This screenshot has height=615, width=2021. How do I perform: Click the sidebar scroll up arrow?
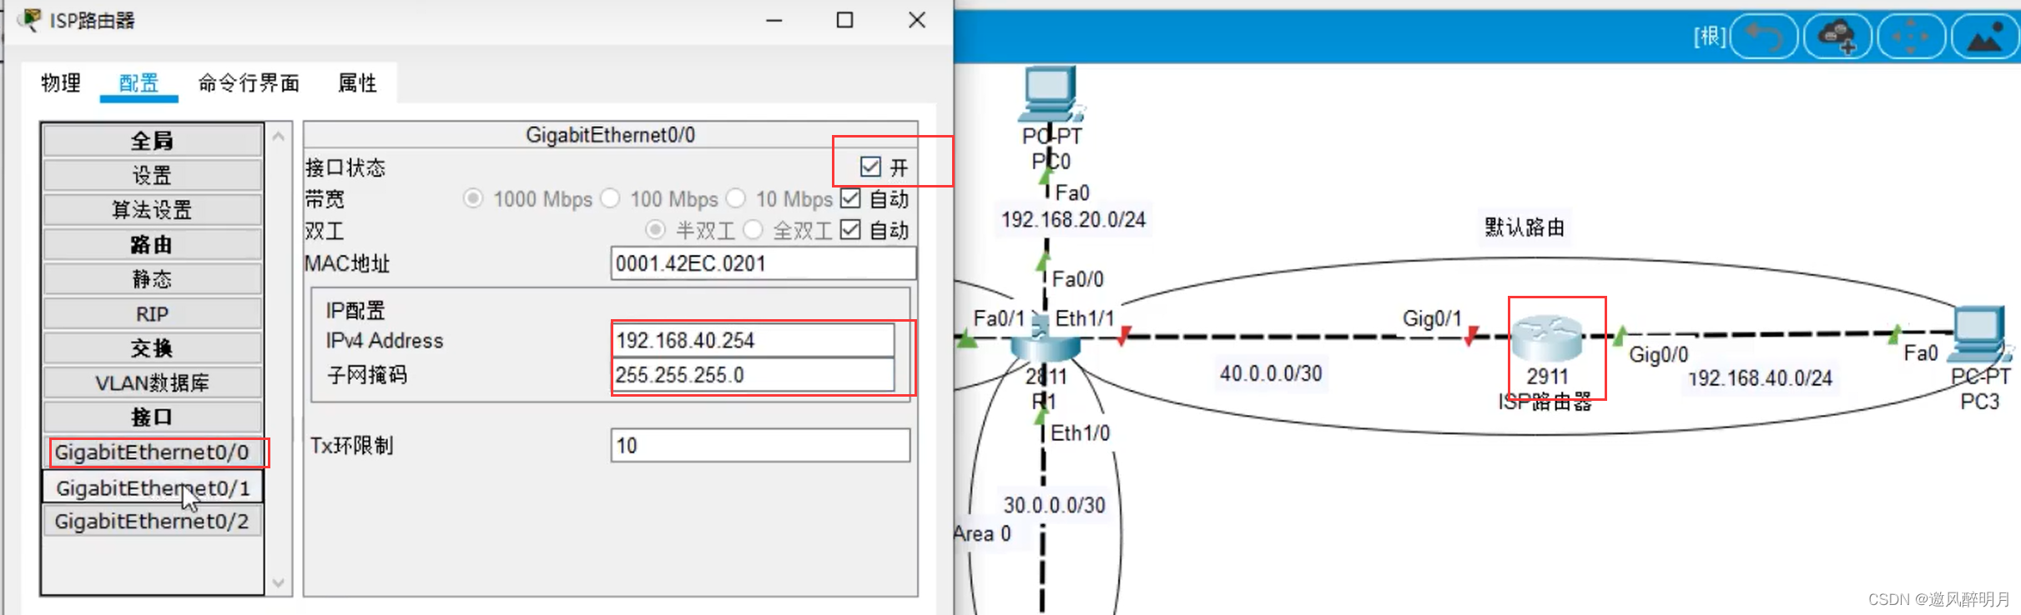click(x=279, y=136)
